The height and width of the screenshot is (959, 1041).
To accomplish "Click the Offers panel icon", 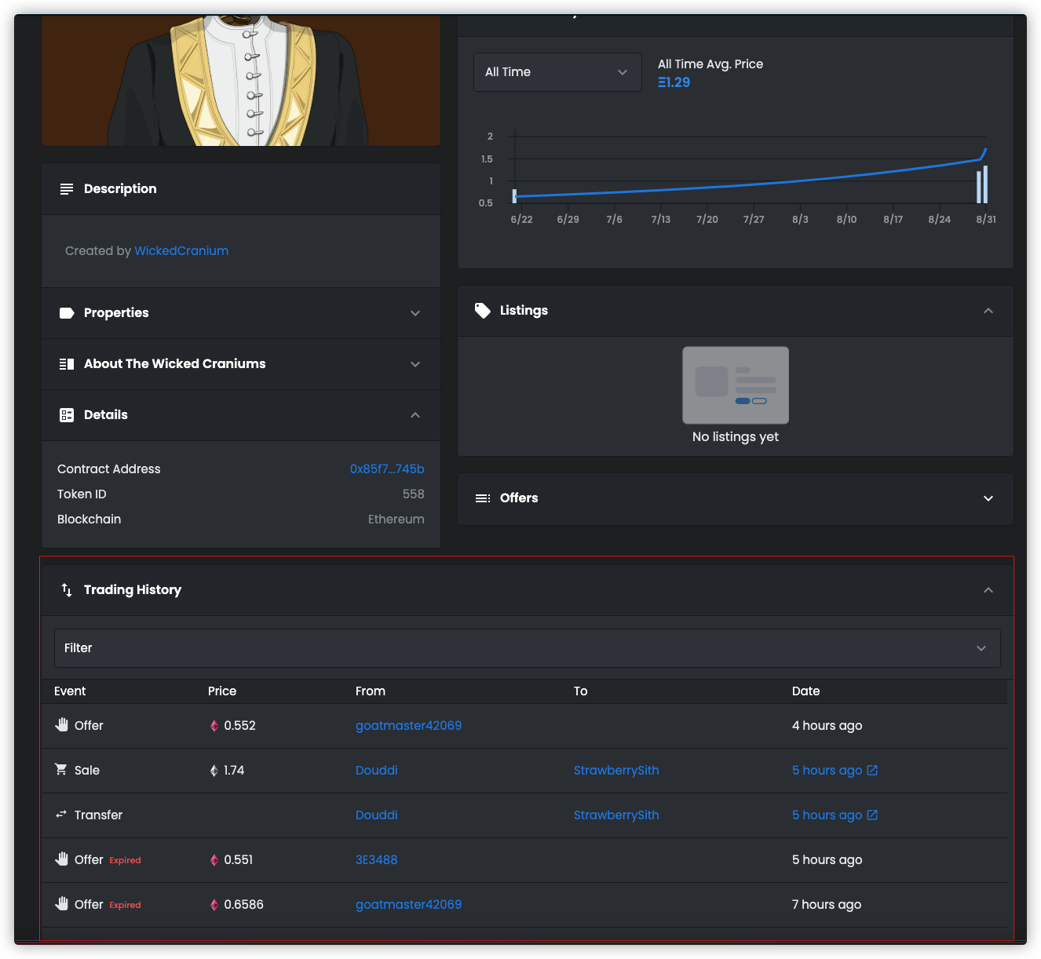I will (x=482, y=498).
